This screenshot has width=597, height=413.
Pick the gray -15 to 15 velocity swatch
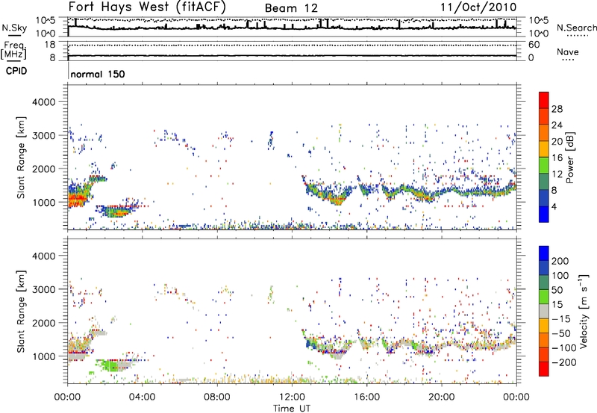click(544, 311)
